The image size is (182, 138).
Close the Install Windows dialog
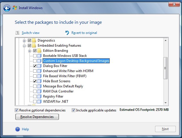(x=174, y=4)
